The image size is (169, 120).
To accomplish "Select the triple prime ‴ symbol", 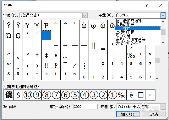I will click(x=8, y=65).
